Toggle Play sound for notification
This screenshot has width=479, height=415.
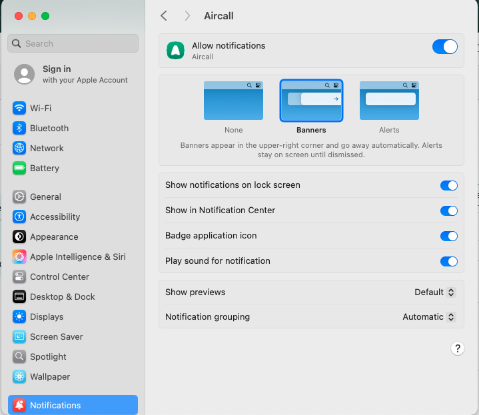pos(448,261)
